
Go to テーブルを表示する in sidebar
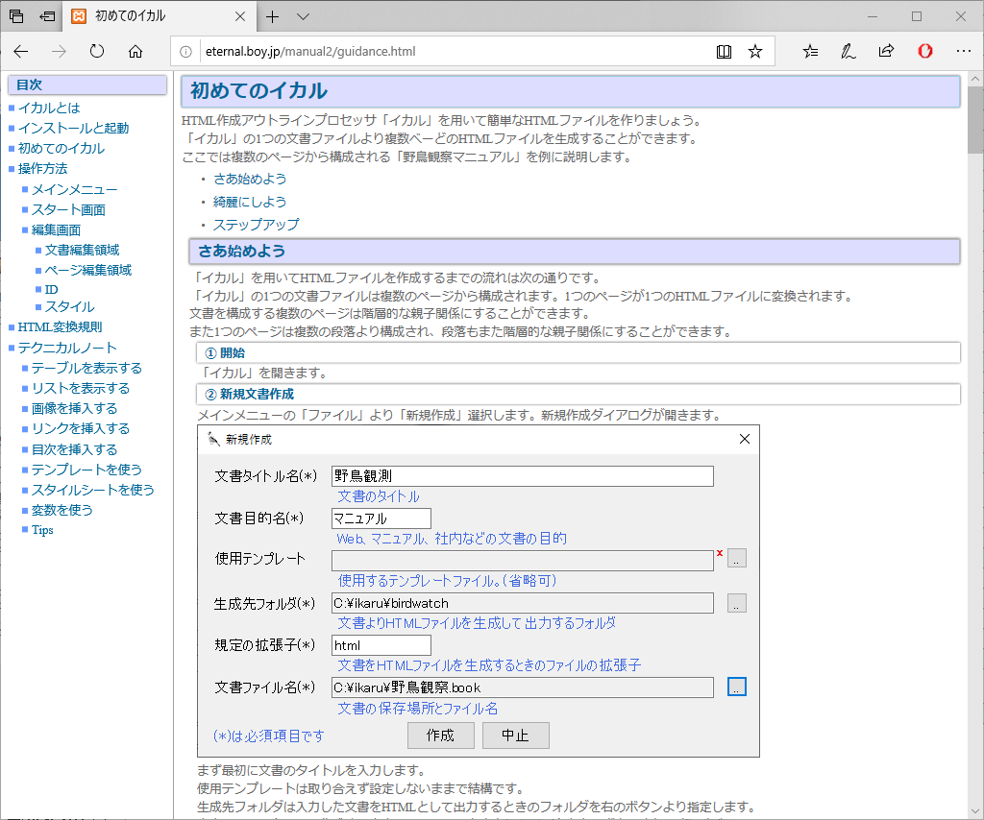(86, 368)
